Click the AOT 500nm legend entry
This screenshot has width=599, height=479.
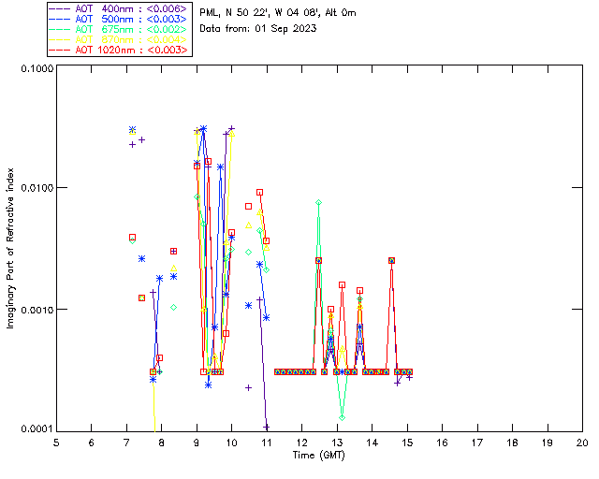point(118,19)
